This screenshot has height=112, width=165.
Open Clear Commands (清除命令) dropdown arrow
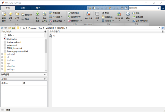tap(81, 21)
